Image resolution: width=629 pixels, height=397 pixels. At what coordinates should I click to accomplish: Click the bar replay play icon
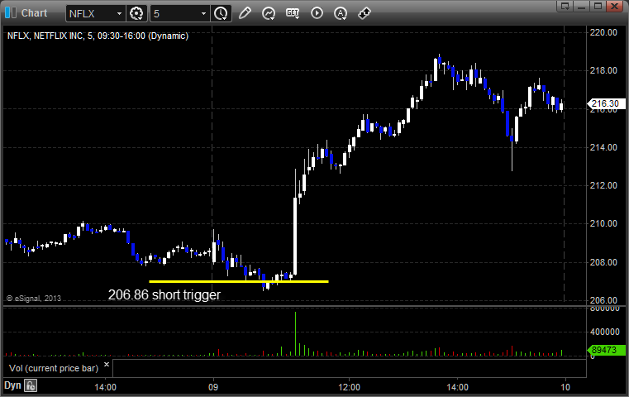[x=317, y=13]
